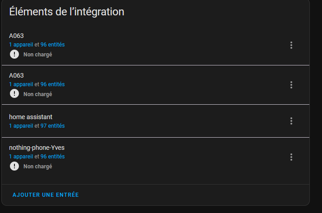The width and height of the screenshot is (322, 213).
Task: View '96 entités' under nothing-phone-Yves
Action: click(x=53, y=157)
